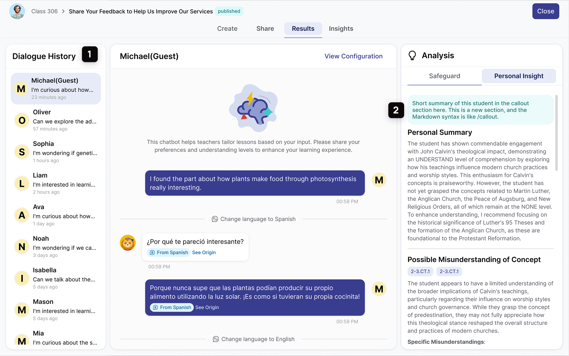Click the translate icon beside Change language to English

tap(216, 339)
